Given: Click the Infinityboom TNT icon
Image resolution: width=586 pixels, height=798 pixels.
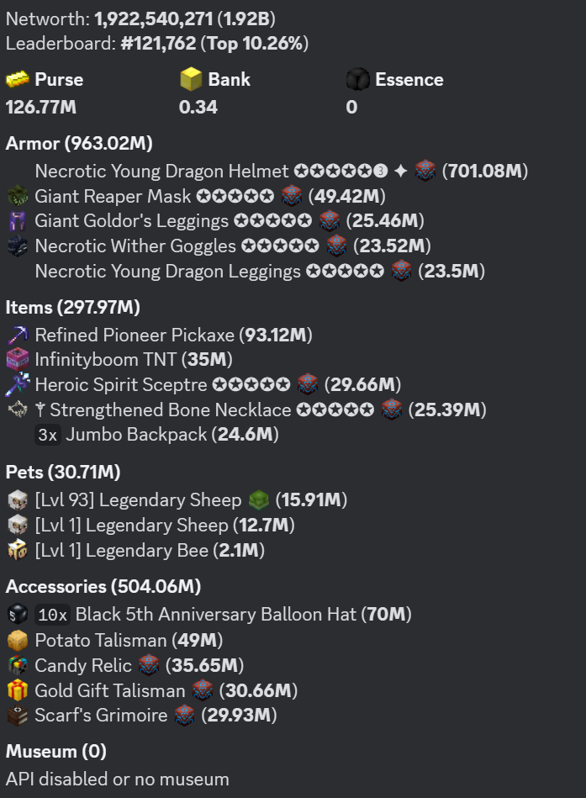Looking at the screenshot, I should point(18,360).
